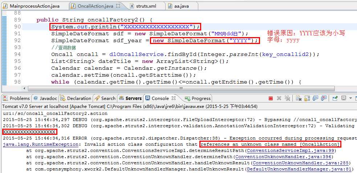Click 'key_oncallid2' variable on line 94
This screenshot has width=357, height=173.
[286, 55]
